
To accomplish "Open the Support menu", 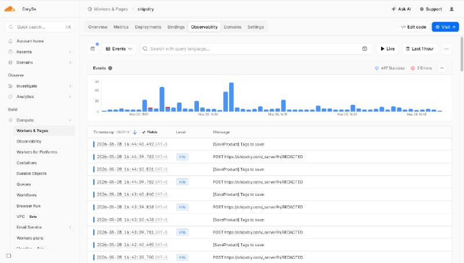I will pos(430,9).
